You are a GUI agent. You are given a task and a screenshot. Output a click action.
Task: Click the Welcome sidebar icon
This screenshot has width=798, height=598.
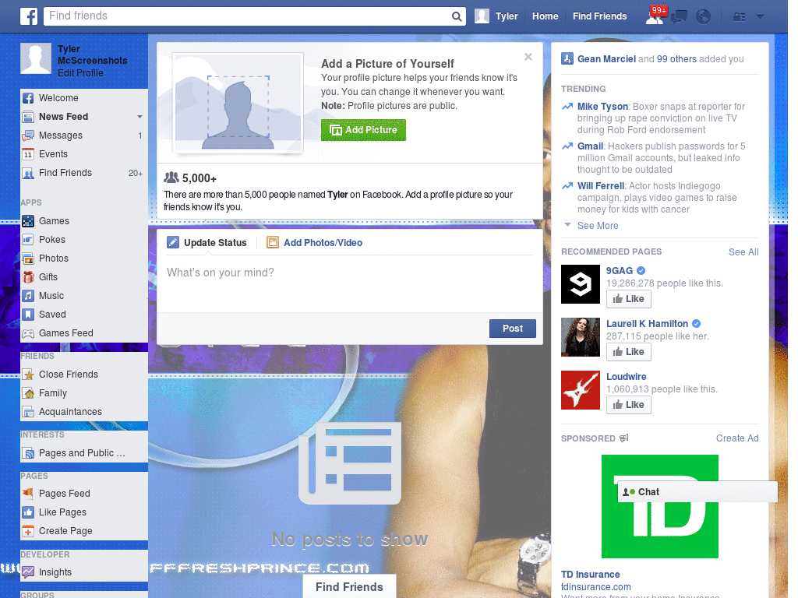pyautogui.click(x=28, y=98)
